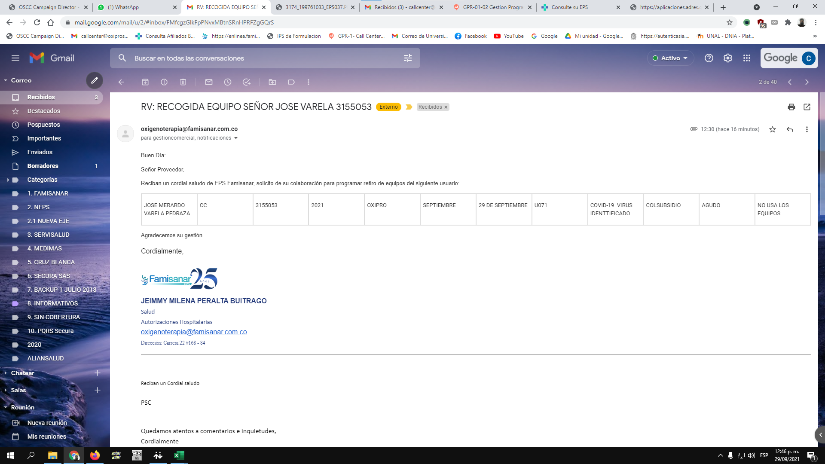Open the YouTube bookmark
Image resolution: width=825 pixels, height=464 pixels.
click(509, 36)
